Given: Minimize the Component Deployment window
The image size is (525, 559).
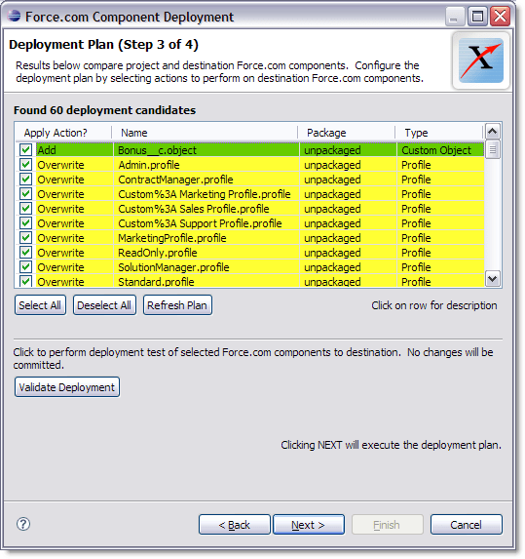Looking at the screenshot, I should (x=455, y=17).
